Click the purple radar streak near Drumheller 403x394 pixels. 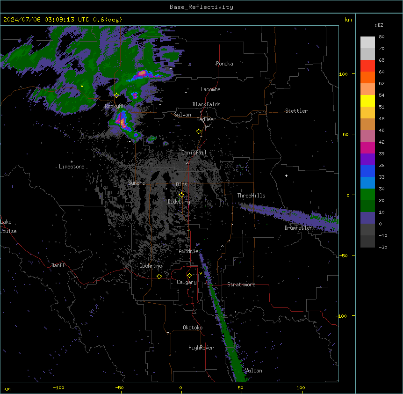click(290, 215)
